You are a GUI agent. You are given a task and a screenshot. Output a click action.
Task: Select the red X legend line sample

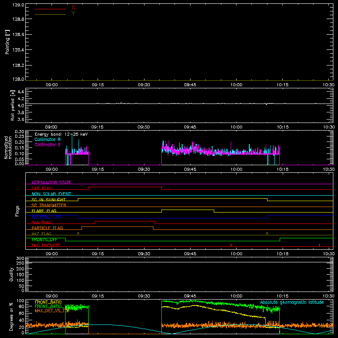[50, 9]
